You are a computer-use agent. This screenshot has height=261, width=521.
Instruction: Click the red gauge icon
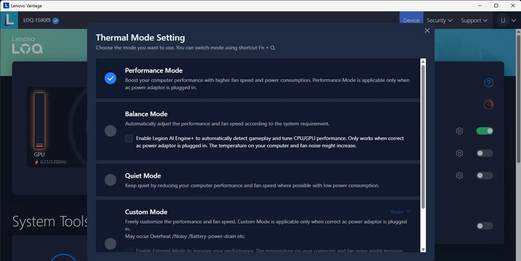pos(489,105)
